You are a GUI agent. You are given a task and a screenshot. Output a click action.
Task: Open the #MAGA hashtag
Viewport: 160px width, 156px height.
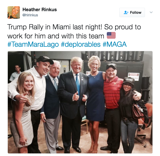pyautogui.click(x=115, y=44)
